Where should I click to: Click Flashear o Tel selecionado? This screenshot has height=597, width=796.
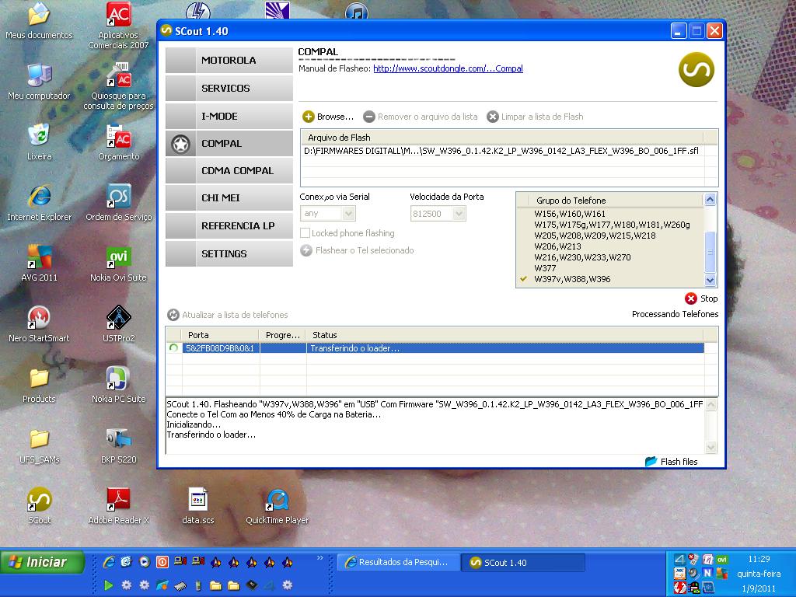357,250
